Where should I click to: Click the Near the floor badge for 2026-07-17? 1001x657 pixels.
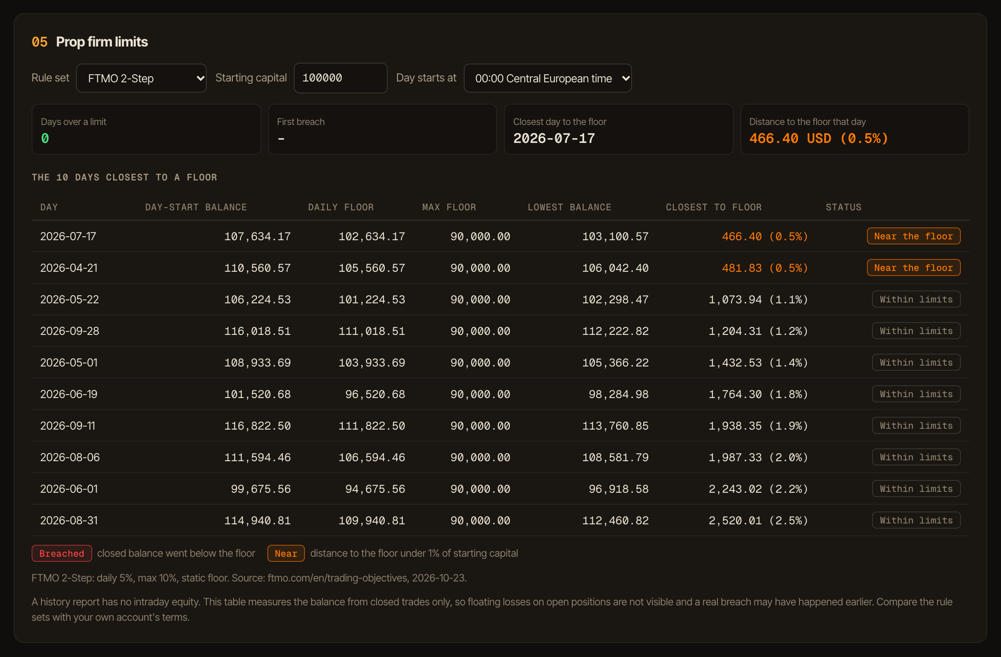[x=913, y=236]
